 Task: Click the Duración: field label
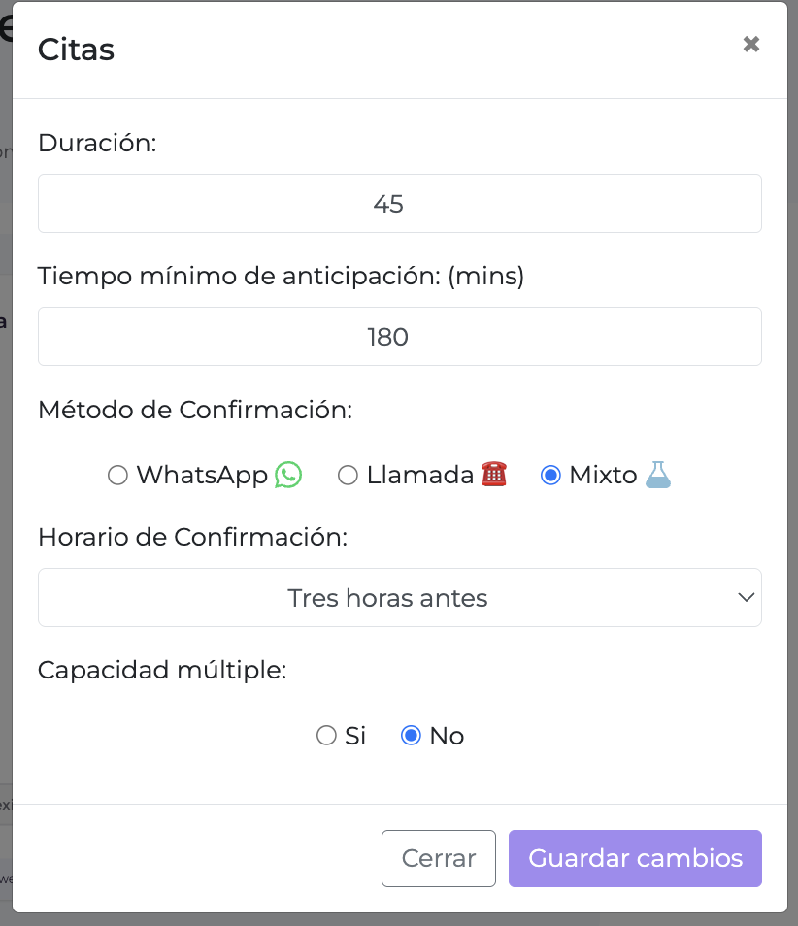(x=97, y=143)
